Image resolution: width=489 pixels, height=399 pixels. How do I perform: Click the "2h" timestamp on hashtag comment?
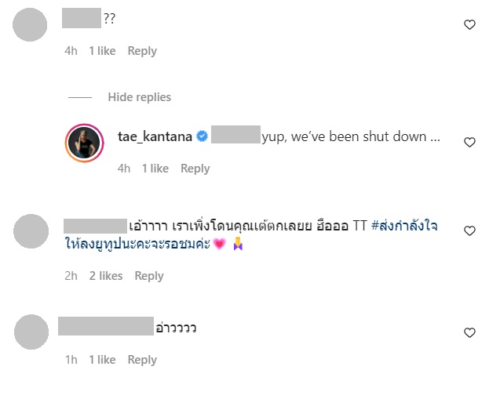pyautogui.click(x=71, y=276)
